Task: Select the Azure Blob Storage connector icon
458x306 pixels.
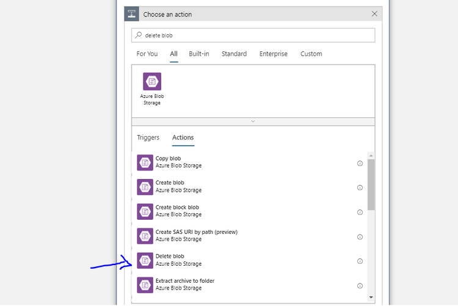Action: point(152,81)
